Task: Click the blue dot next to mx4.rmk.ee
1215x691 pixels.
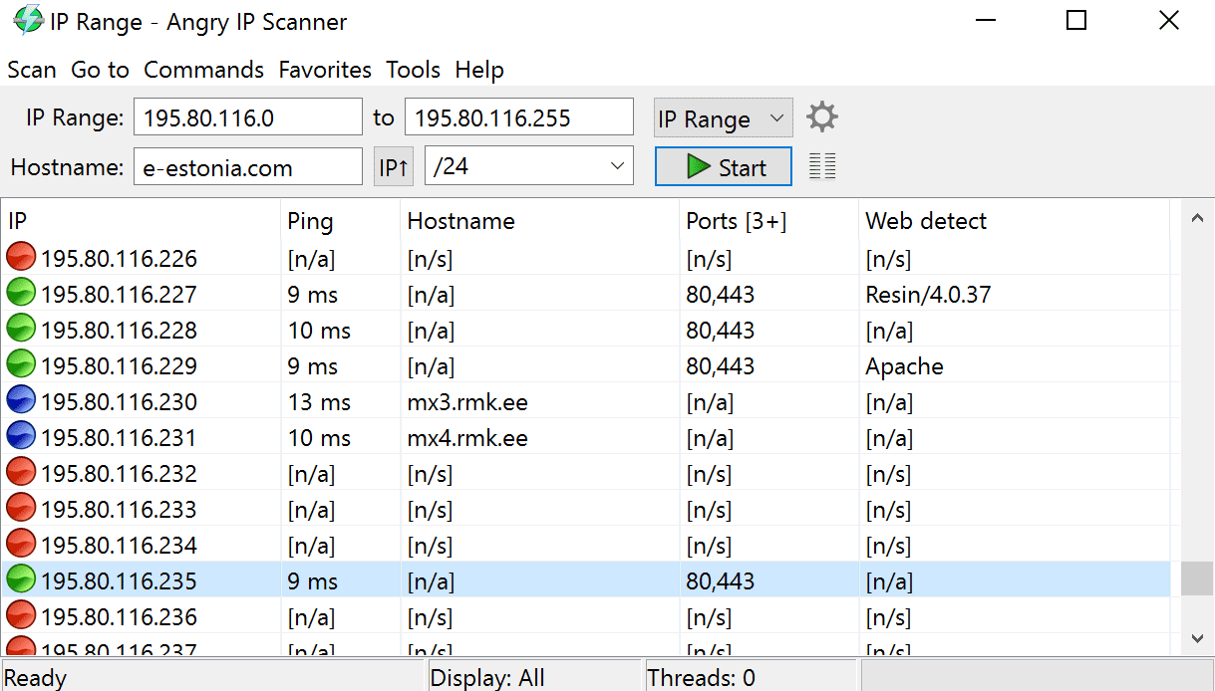Action: tap(21, 437)
